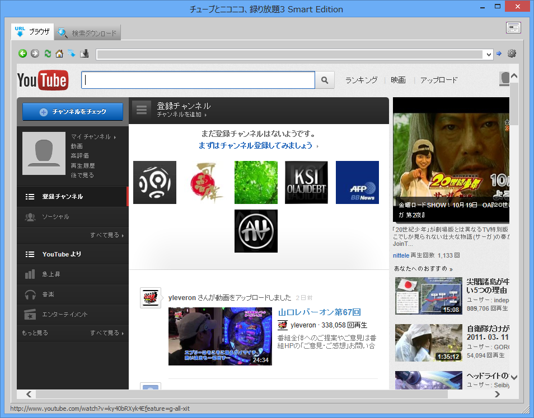Open the 映画 link in header
The image size is (534, 418).
(398, 80)
